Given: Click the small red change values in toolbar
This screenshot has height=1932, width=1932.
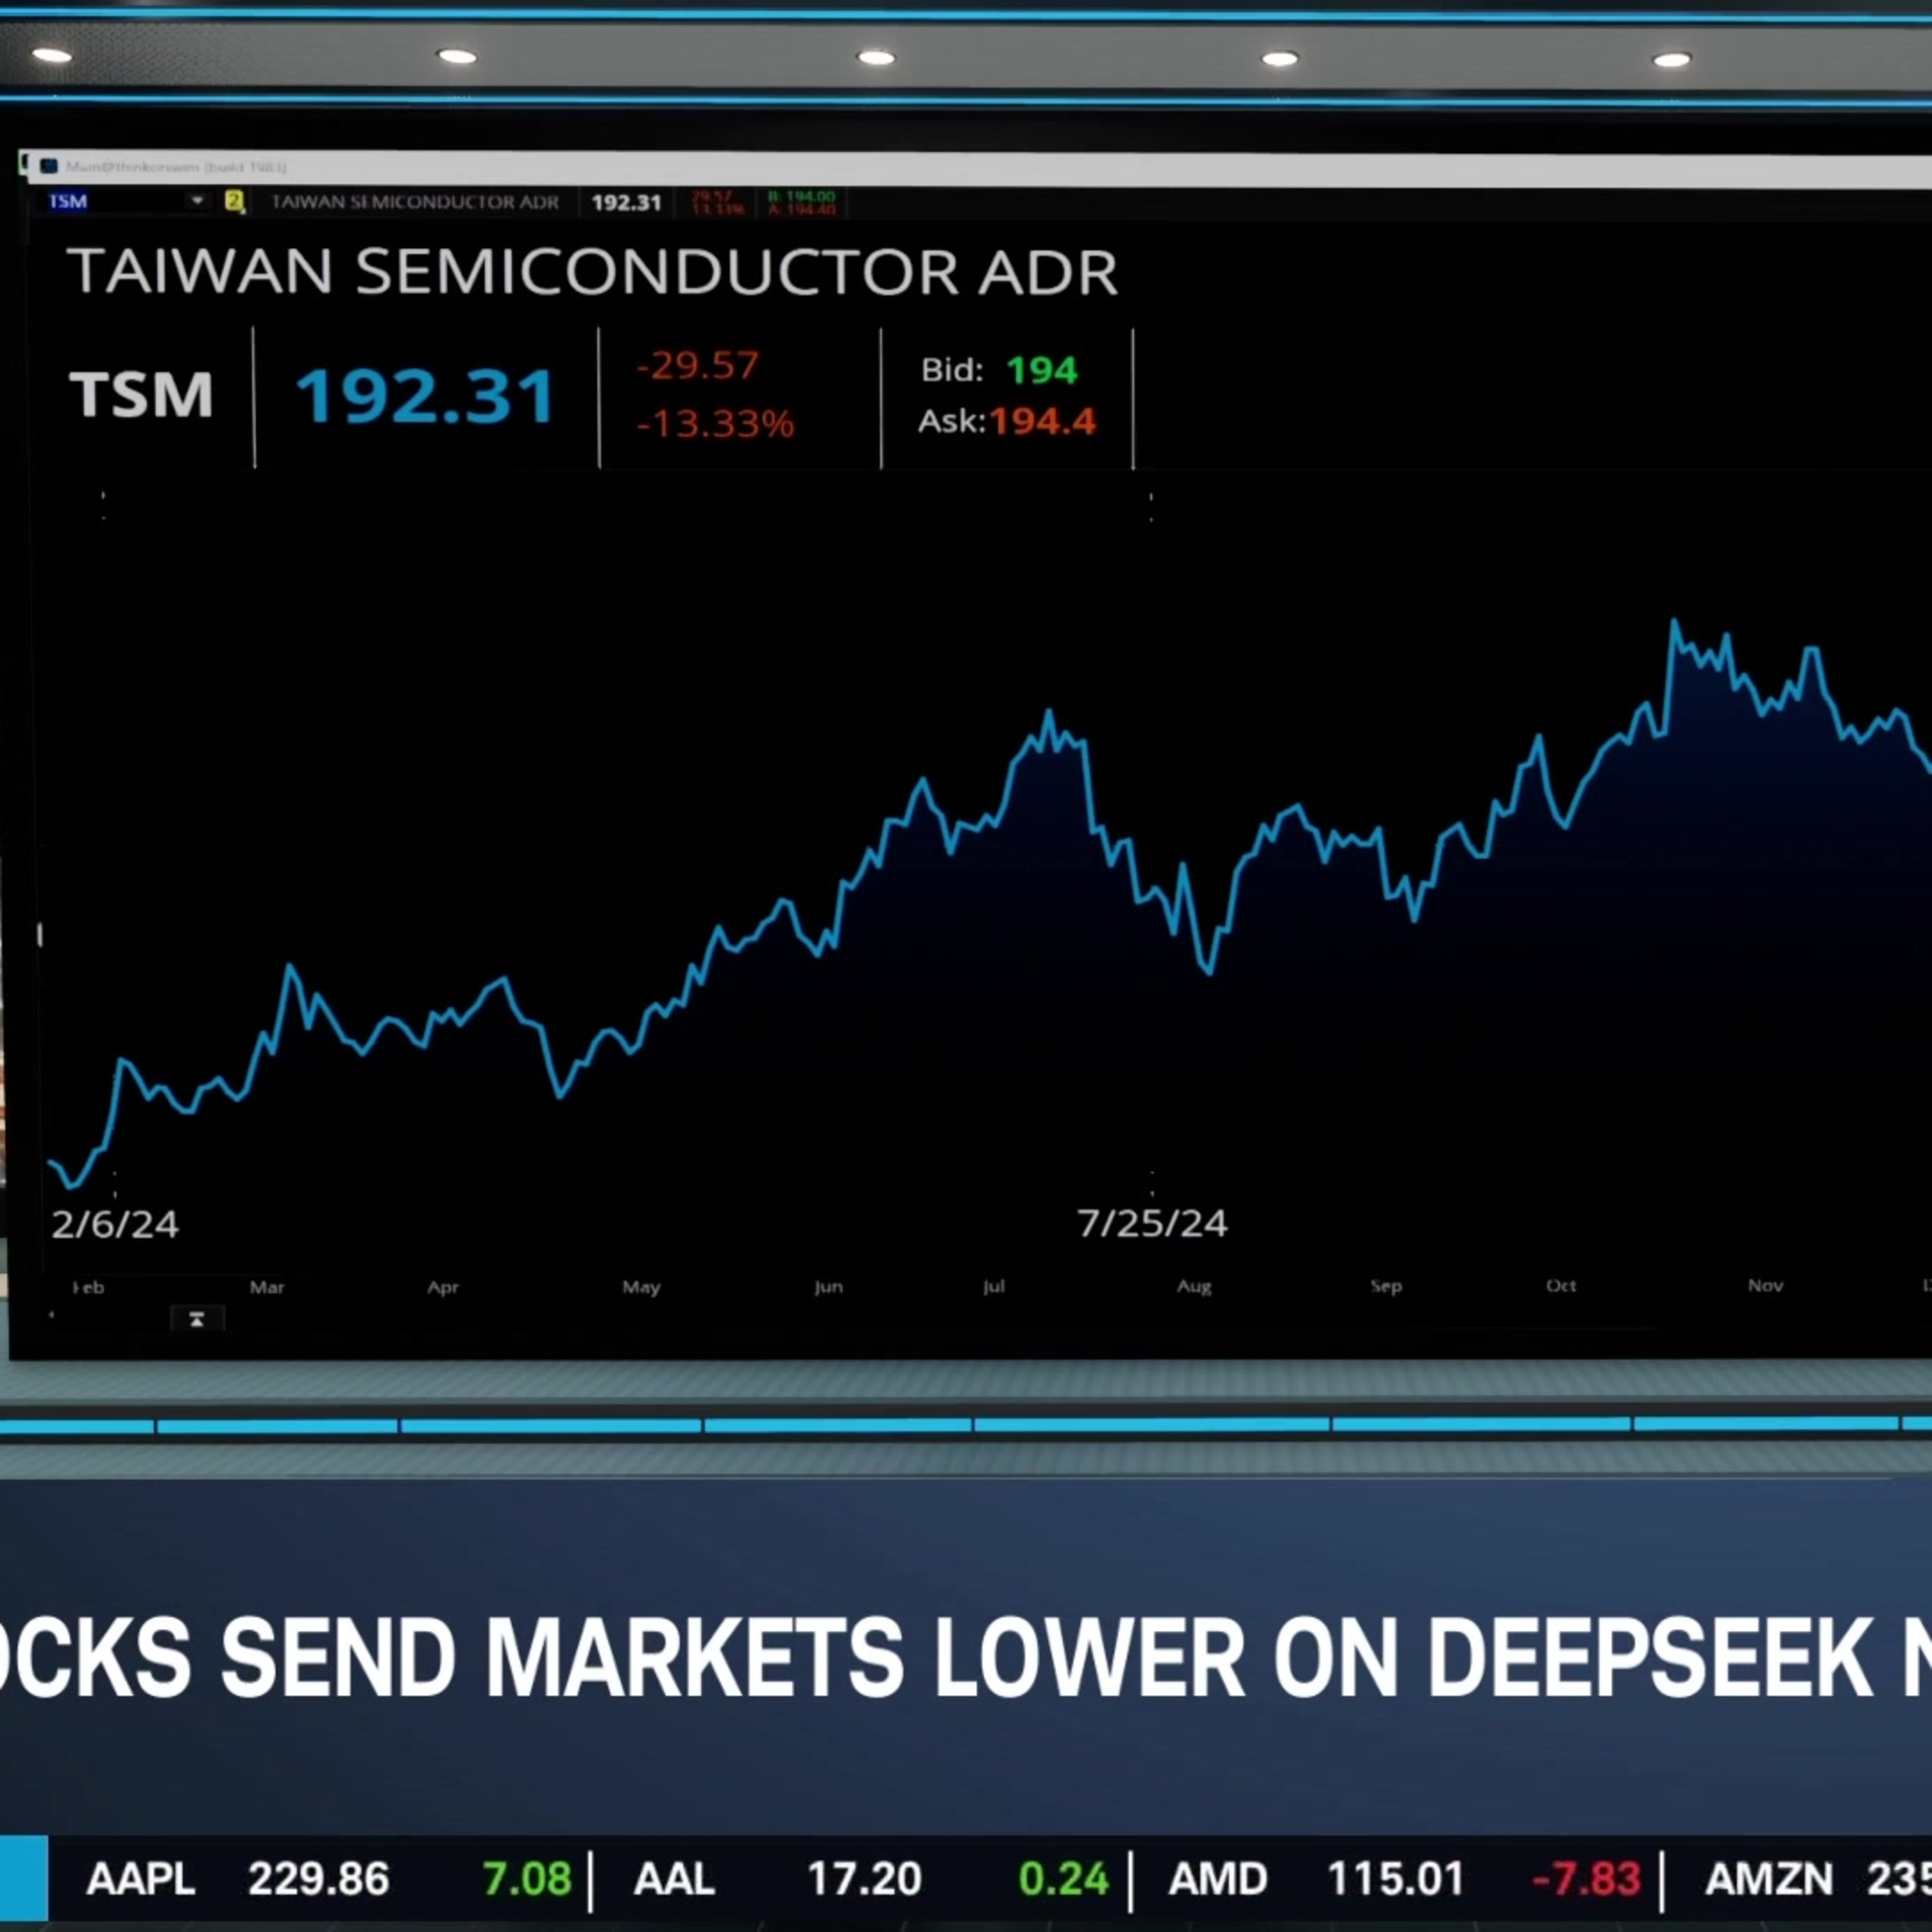Looking at the screenshot, I should (x=719, y=202).
